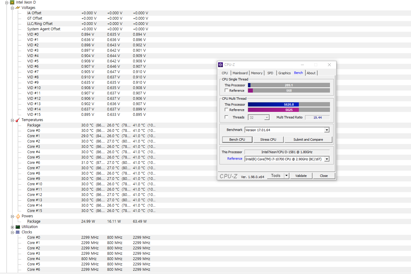This screenshot has width=411, height=274.
Task: Click the Utilization graph icon
Action: coord(18,227)
